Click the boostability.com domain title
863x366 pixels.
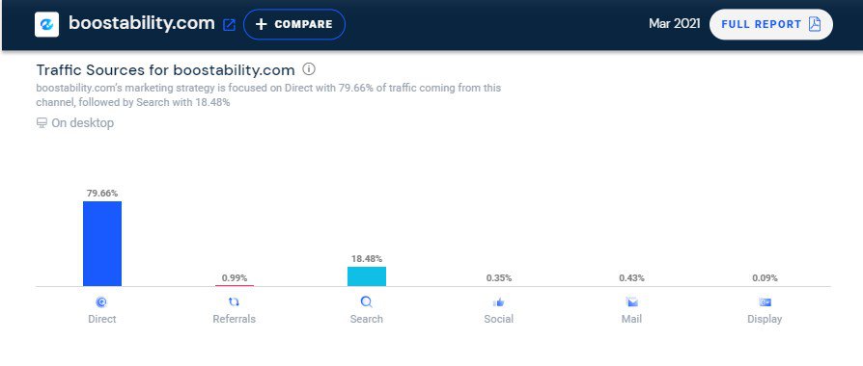point(142,24)
